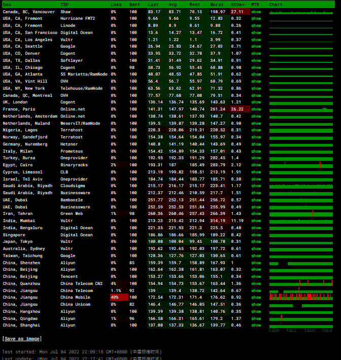Show MTR for Denver Cogent row
341x360 pixels.
coord(256,54)
